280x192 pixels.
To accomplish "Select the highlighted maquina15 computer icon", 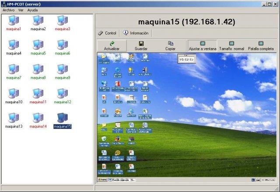I will click(63, 118).
